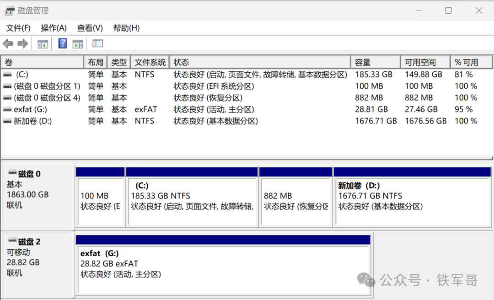Select the (C:) 185.33 GB NTFS partition block

point(192,197)
